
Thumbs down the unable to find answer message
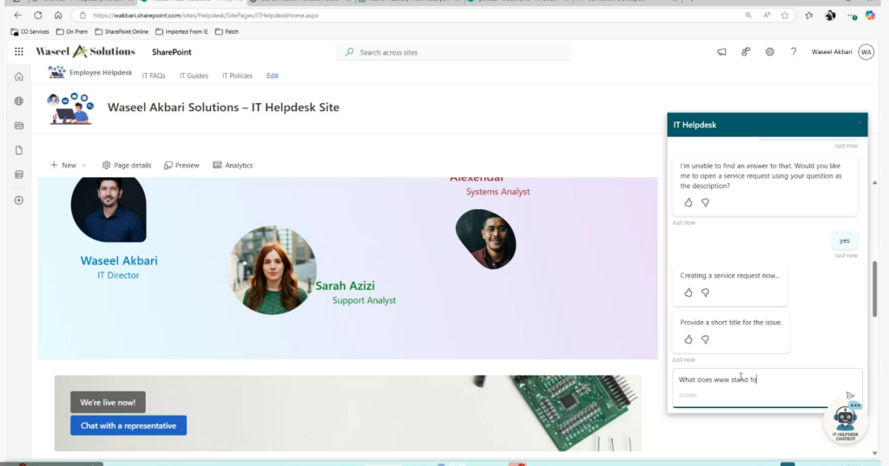(x=705, y=202)
